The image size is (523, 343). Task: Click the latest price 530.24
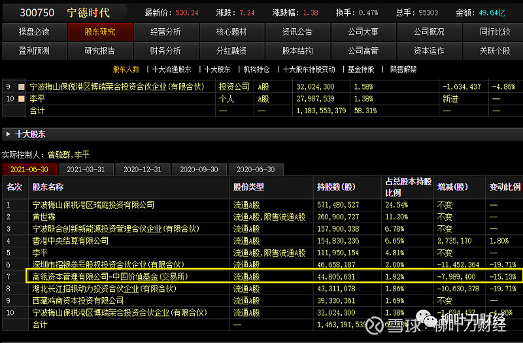point(187,12)
